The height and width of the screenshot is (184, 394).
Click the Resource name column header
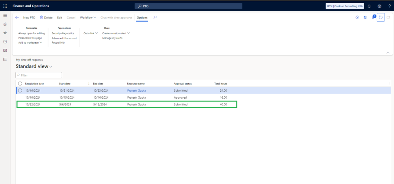(x=136, y=83)
